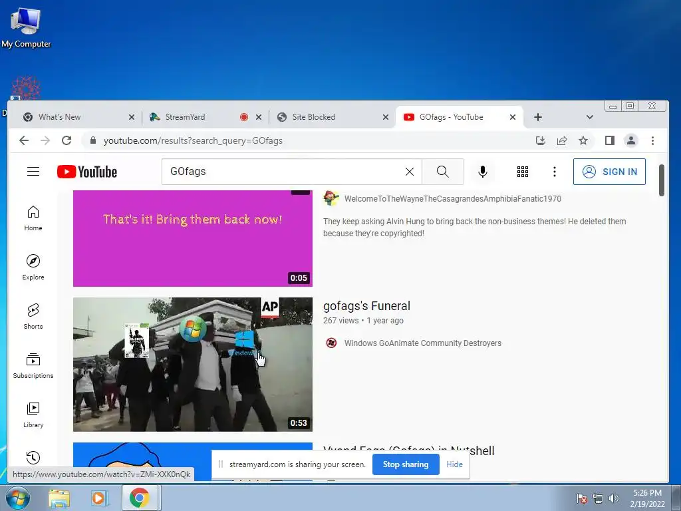Open the gofags's Funeral video thumbnail
This screenshot has width=681, height=511.
click(192, 364)
